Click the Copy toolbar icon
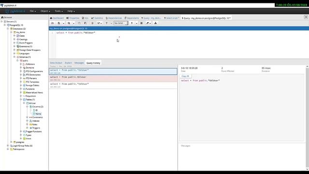 click(x=79, y=23)
